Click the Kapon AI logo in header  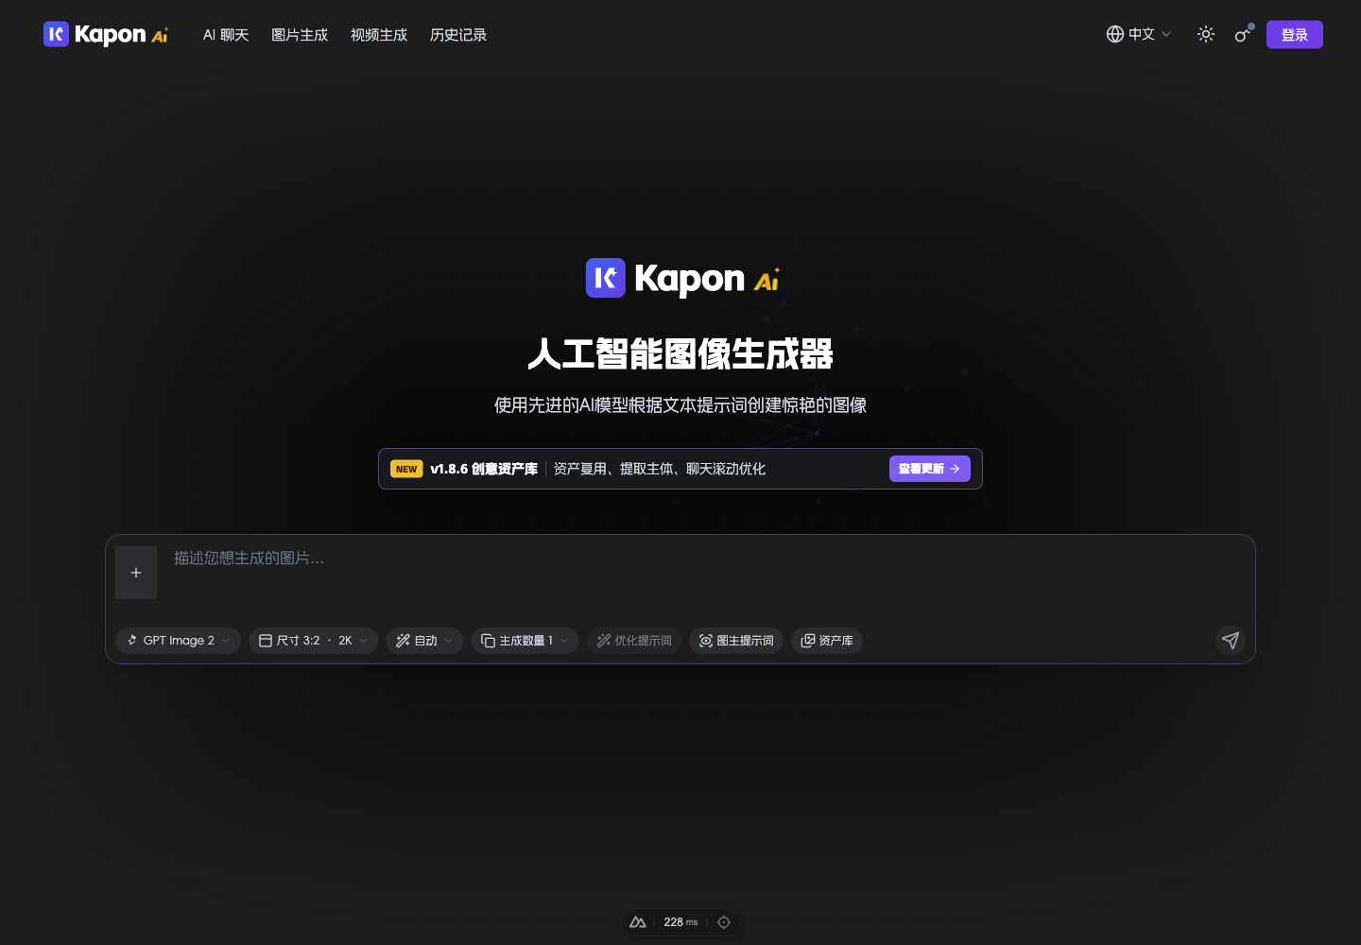pyautogui.click(x=106, y=35)
